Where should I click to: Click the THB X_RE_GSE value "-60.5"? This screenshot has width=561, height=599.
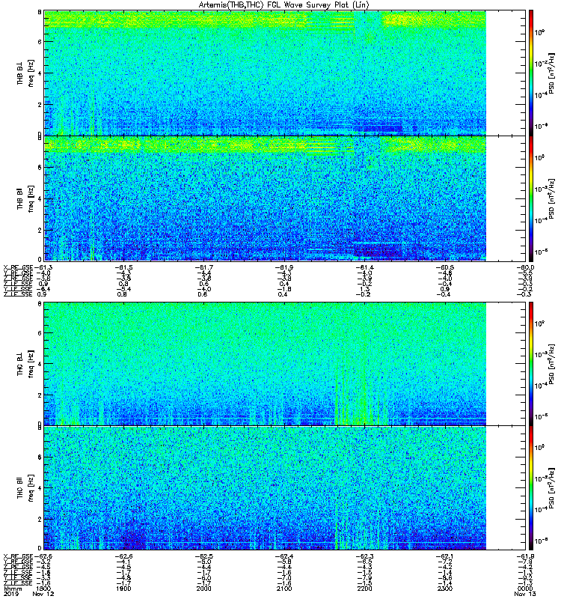tap(444, 267)
